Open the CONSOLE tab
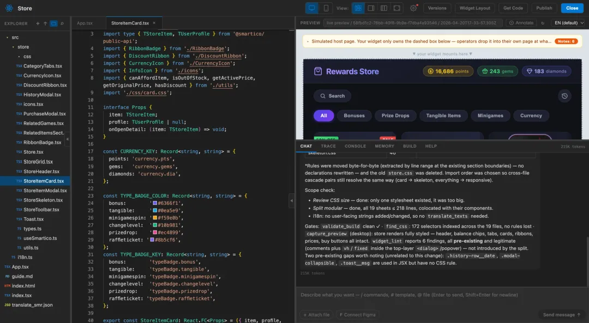 pyautogui.click(x=355, y=146)
